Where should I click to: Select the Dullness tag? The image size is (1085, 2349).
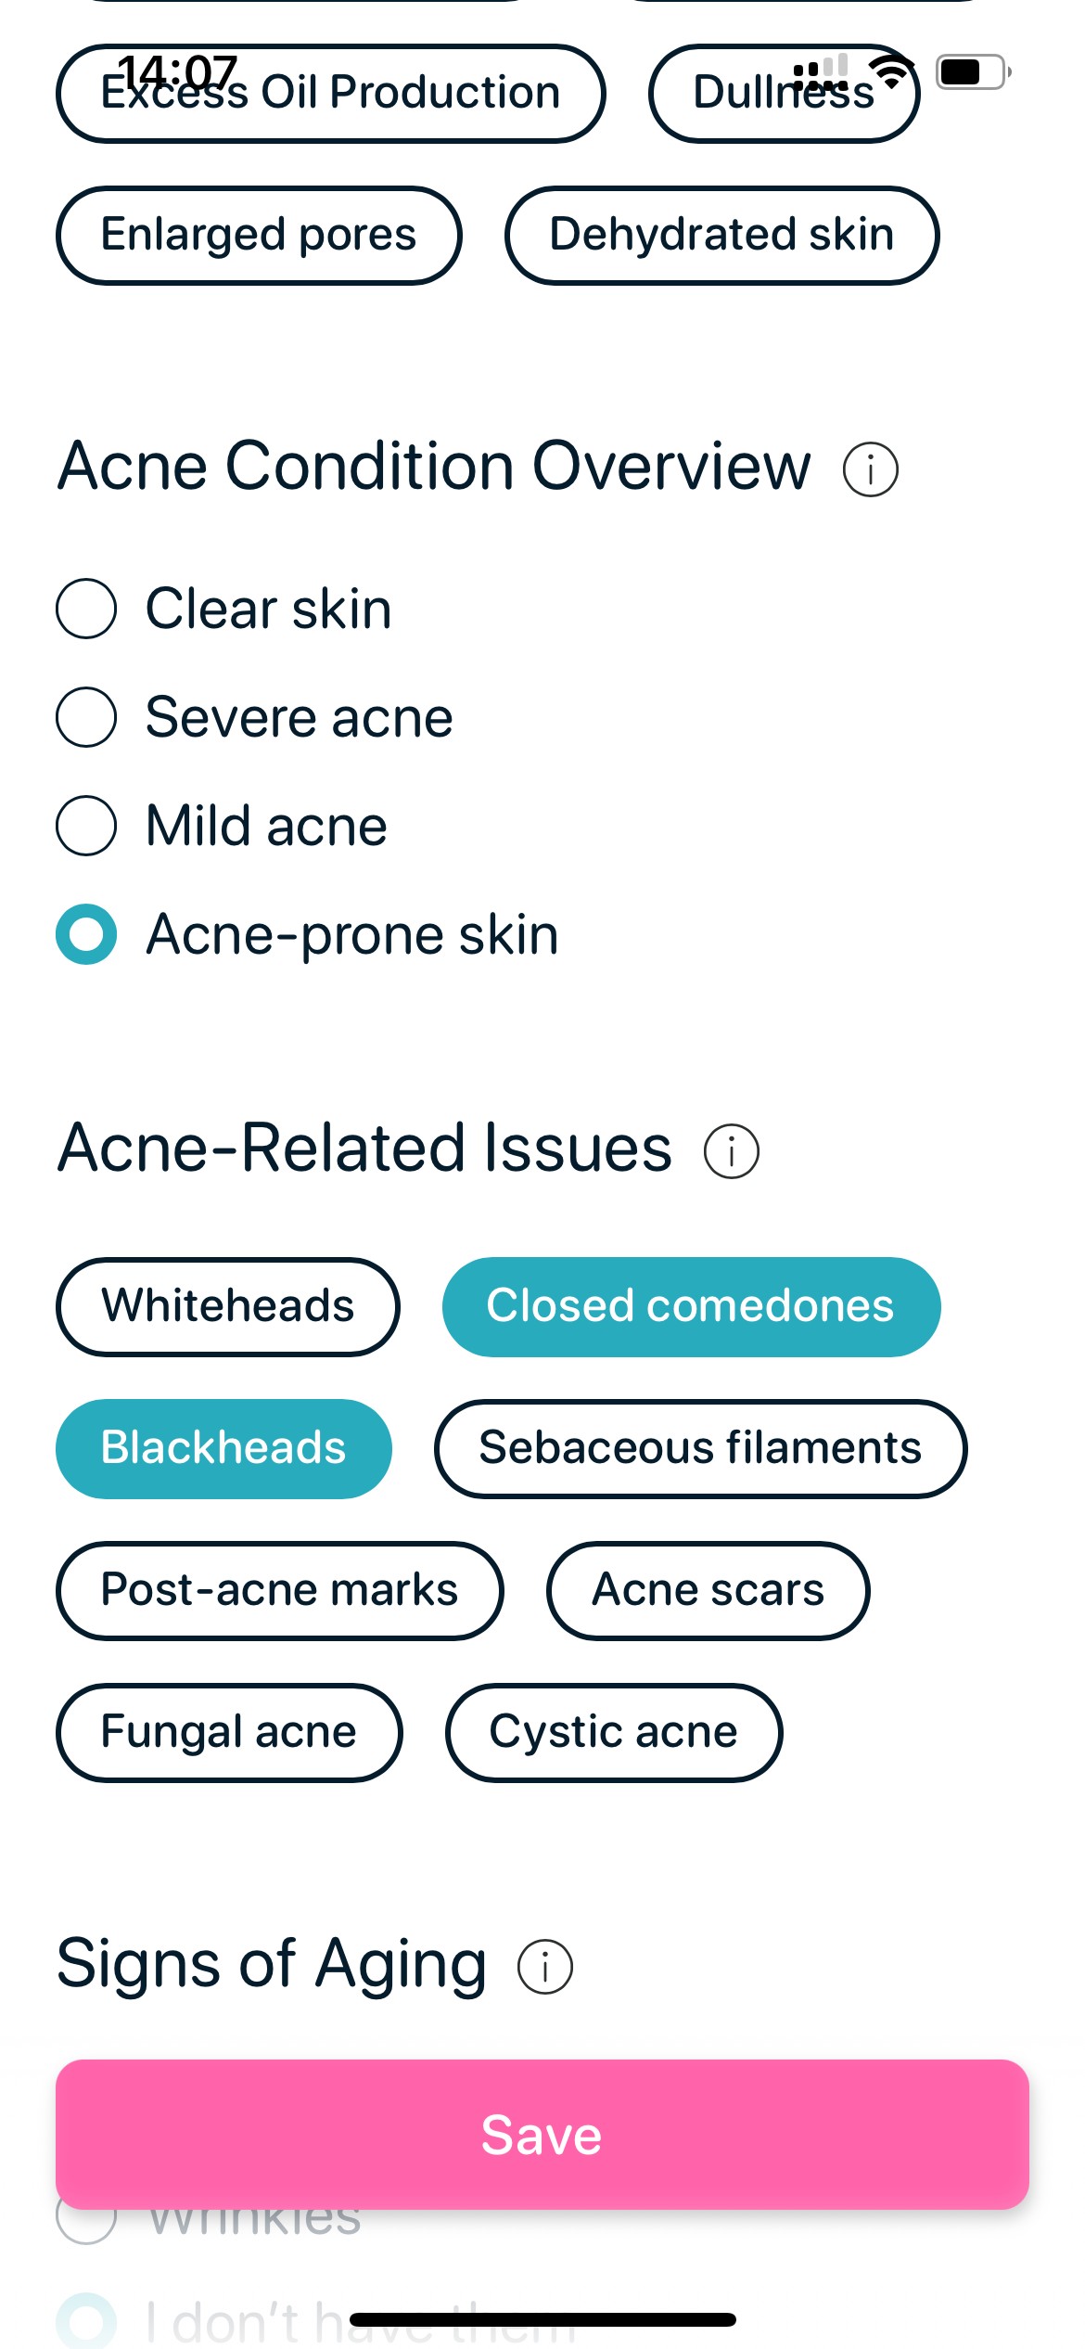coord(784,93)
